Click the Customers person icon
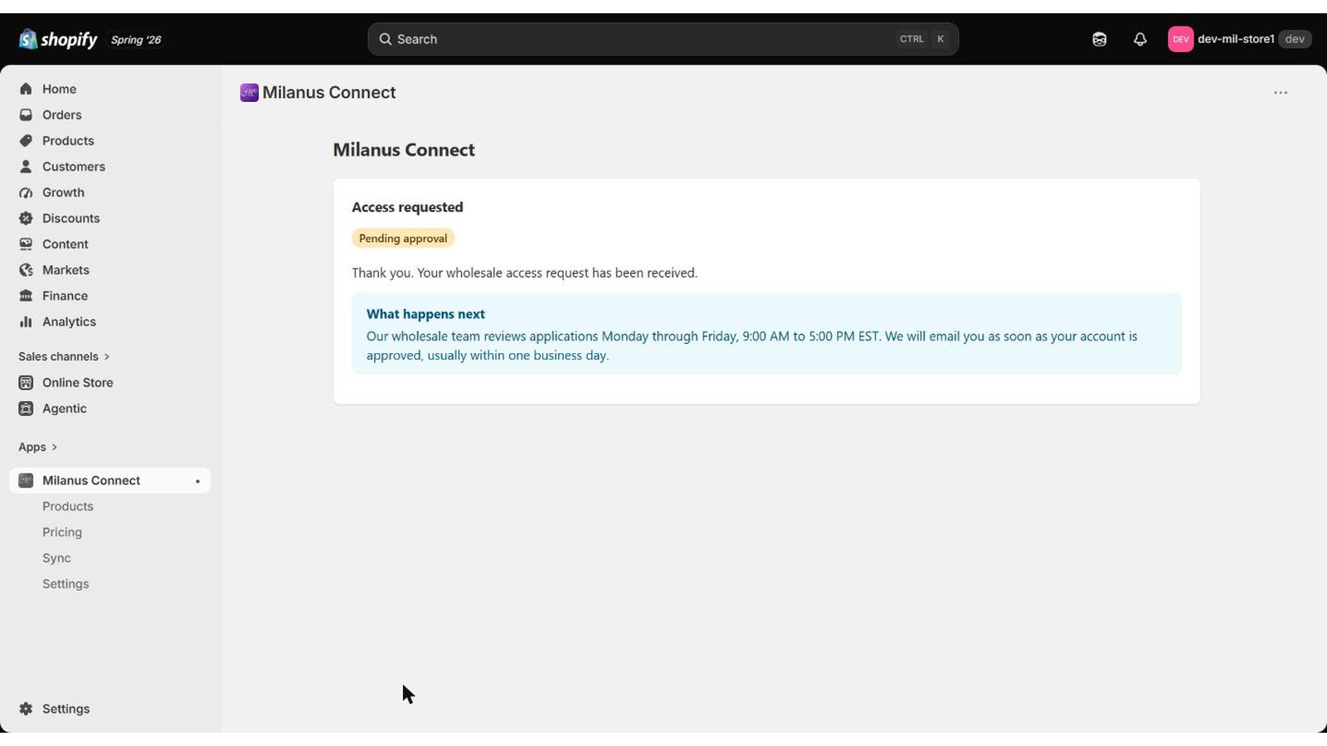1327x746 pixels. pyautogui.click(x=26, y=166)
